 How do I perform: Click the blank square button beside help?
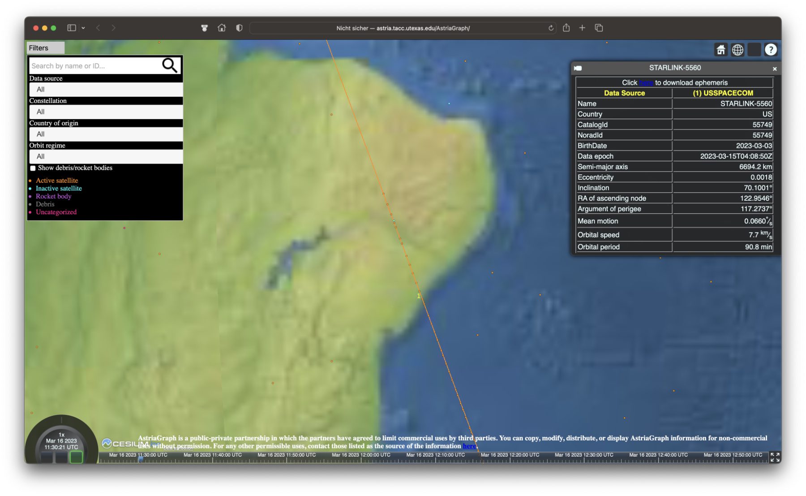[x=754, y=50]
